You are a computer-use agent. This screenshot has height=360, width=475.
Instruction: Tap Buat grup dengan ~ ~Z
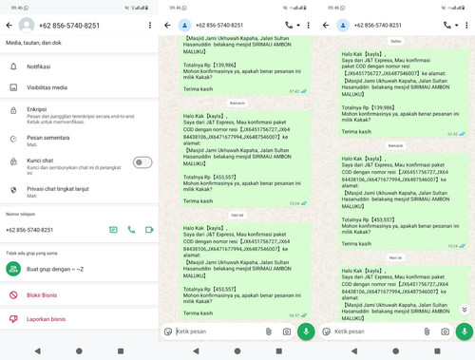click(79, 269)
